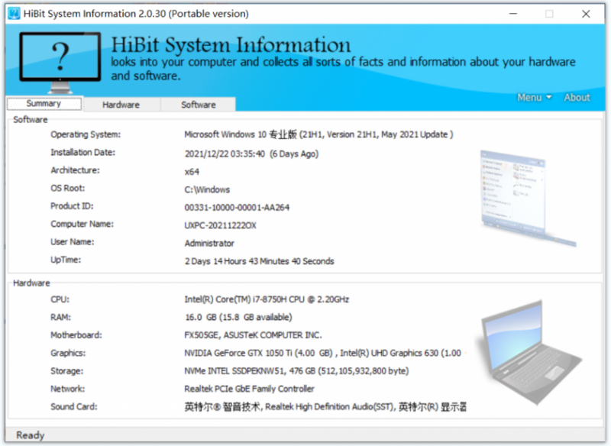Screen dimensions: 611x446
Task: Click the Computer Name label
Action: [x=82, y=225]
